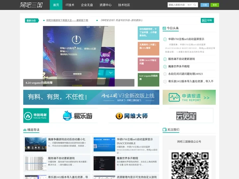Click the number 2 headline badge
The width and height of the screenshot is (239, 179).
pos(165,59)
